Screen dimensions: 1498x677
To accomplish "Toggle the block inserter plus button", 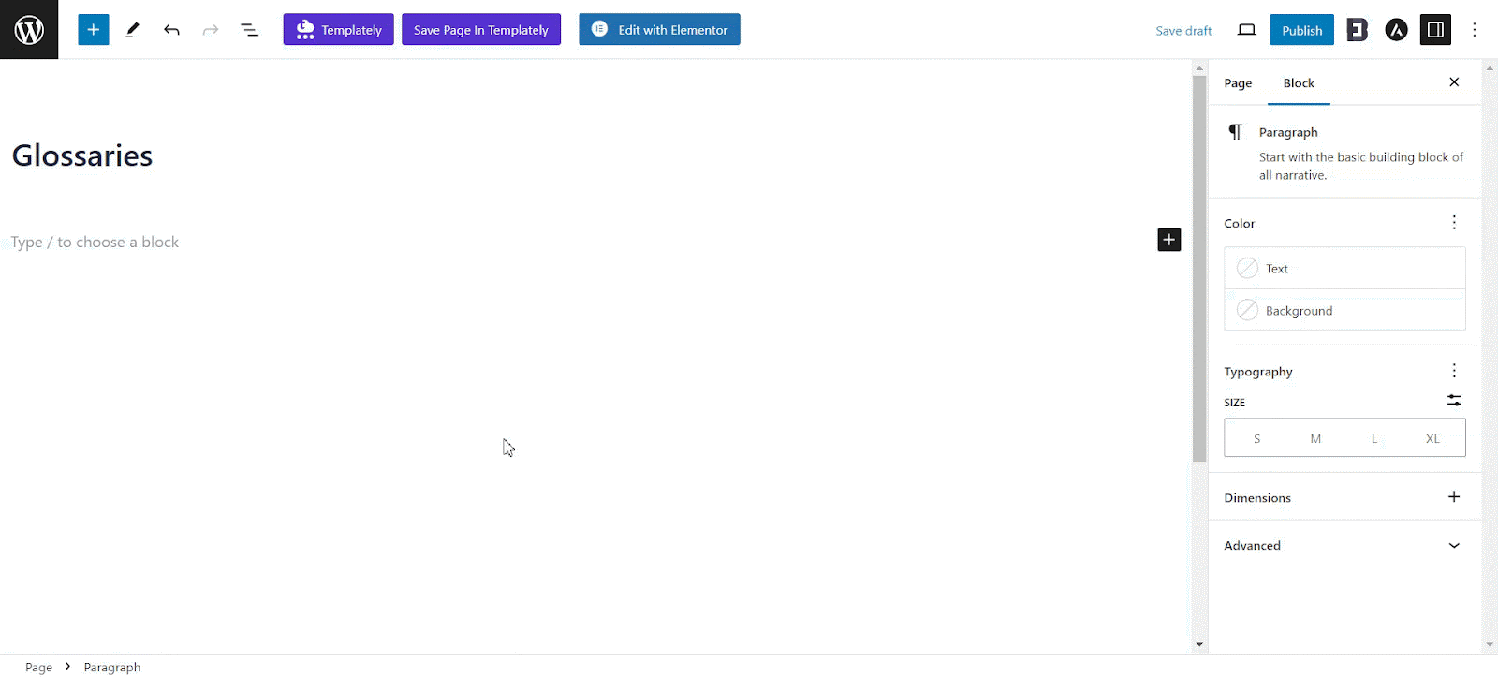I will point(93,29).
